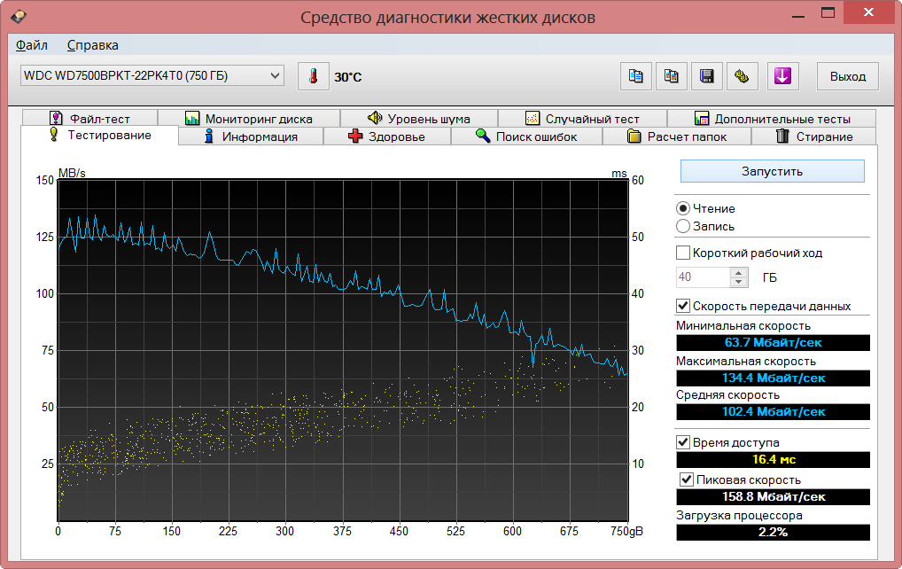Switch to the Расчет папок tab
The image size is (902, 569).
pyautogui.click(x=677, y=136)
